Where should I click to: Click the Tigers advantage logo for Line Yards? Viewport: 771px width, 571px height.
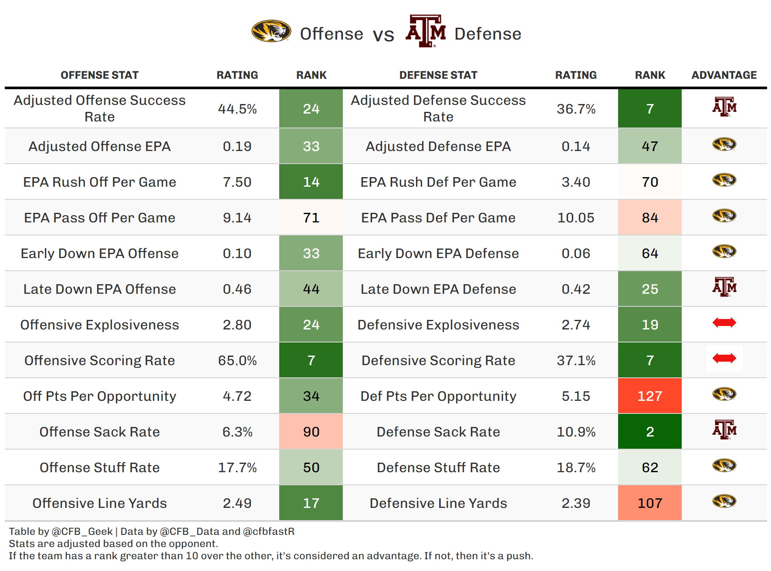(x=724, y=501)
